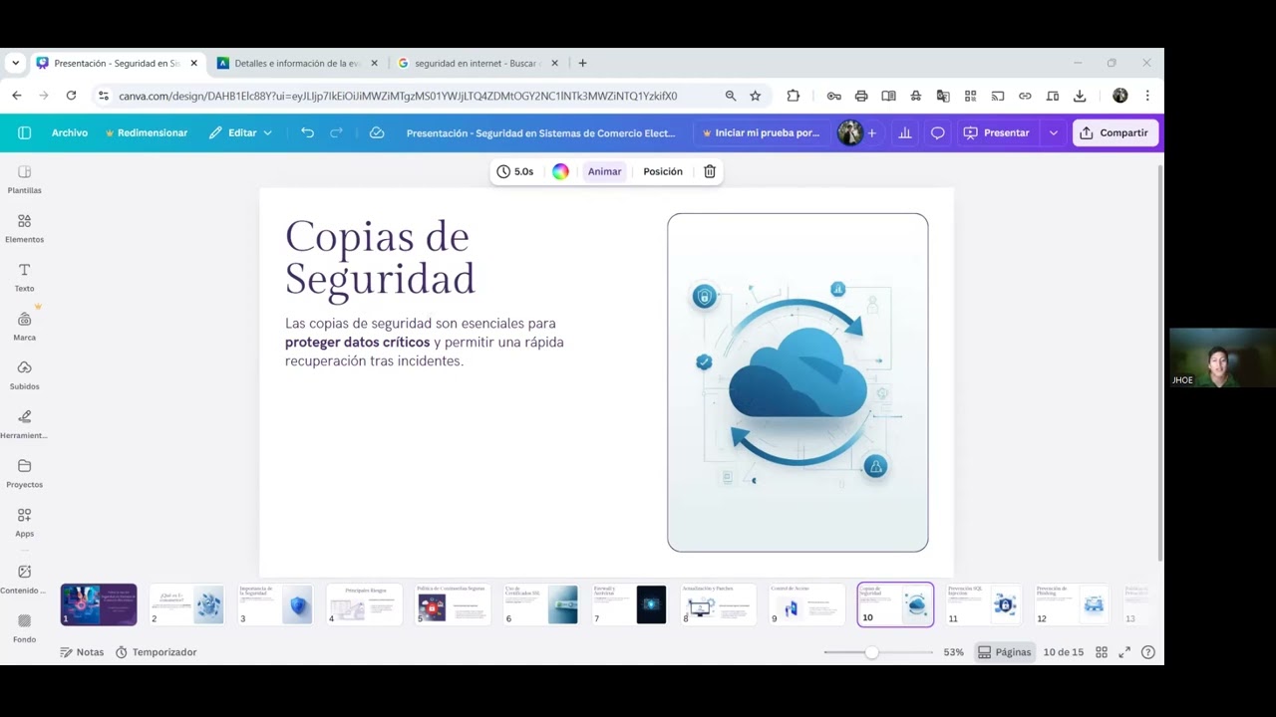The width and height of the screenshot is (1276, 717).
Task: Close the Presentación Canva tab
Action: pyautogui.click(x=194, y=63)
